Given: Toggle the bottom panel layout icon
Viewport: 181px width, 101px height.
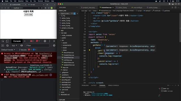Looking at the screenshot, I should 173,4.
